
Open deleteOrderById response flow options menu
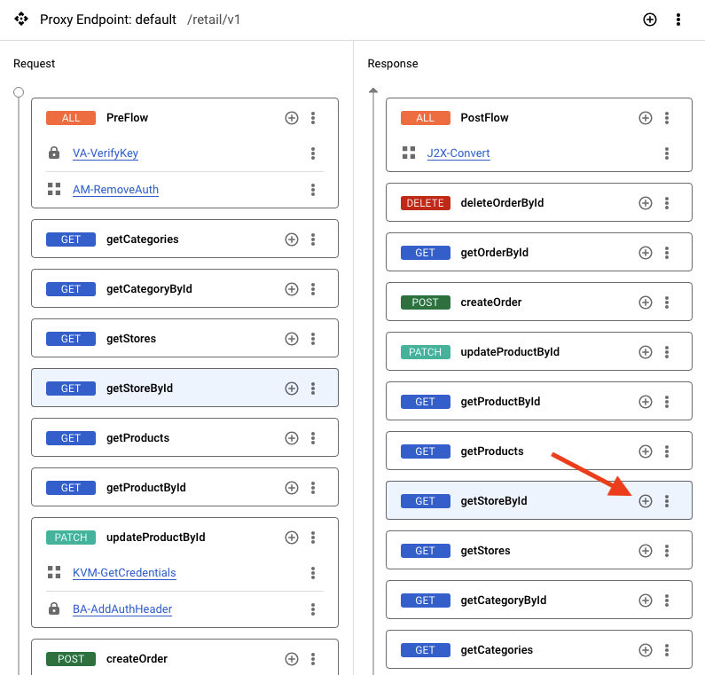click(667, 203)
